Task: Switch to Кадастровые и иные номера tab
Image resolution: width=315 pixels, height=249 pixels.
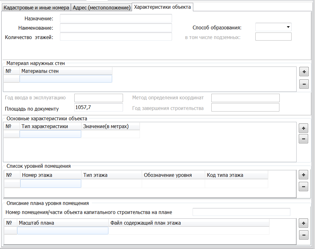Action: 36,7
